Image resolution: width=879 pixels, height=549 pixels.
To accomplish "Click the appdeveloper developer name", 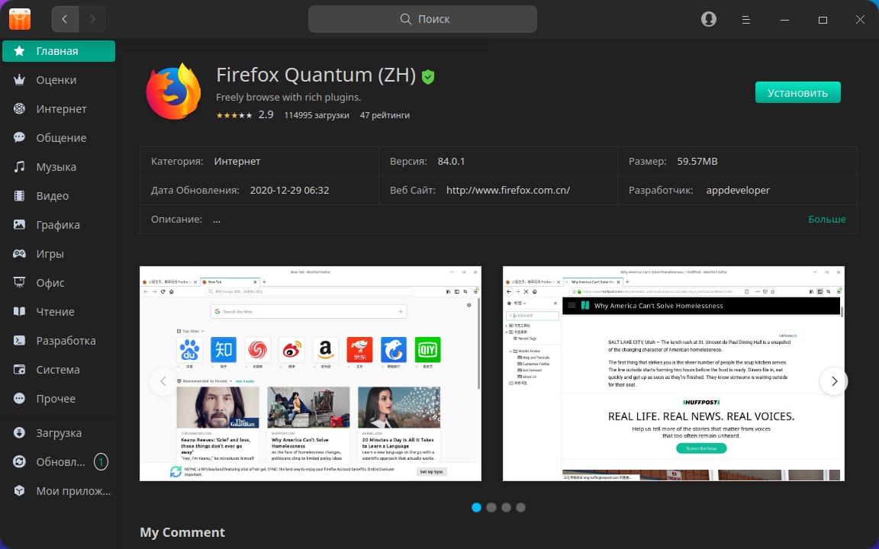I will point(738,190).
